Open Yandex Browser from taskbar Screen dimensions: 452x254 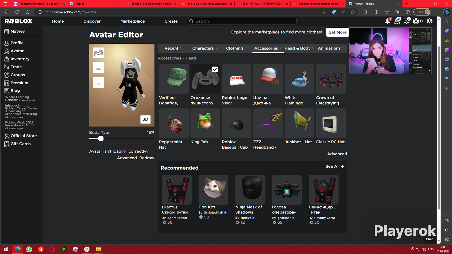87,249
